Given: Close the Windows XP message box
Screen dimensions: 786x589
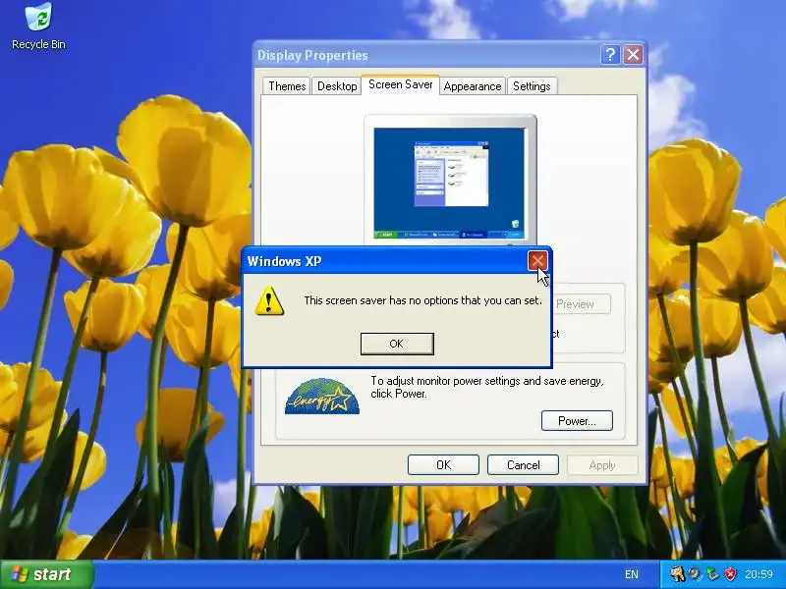Looking at the screenshot, I should [x=537, y=260].
